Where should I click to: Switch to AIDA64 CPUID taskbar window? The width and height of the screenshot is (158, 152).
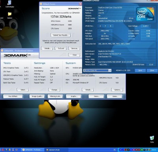(x=56, y=150)
